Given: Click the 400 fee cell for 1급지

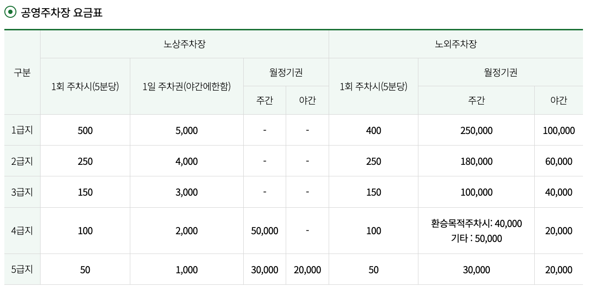Looking at the screenshot, I should [374, 131].
